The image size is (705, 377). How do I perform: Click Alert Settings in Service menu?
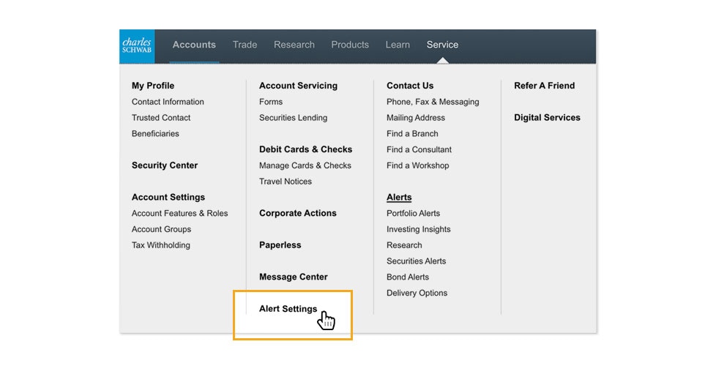tap(288, 309)
